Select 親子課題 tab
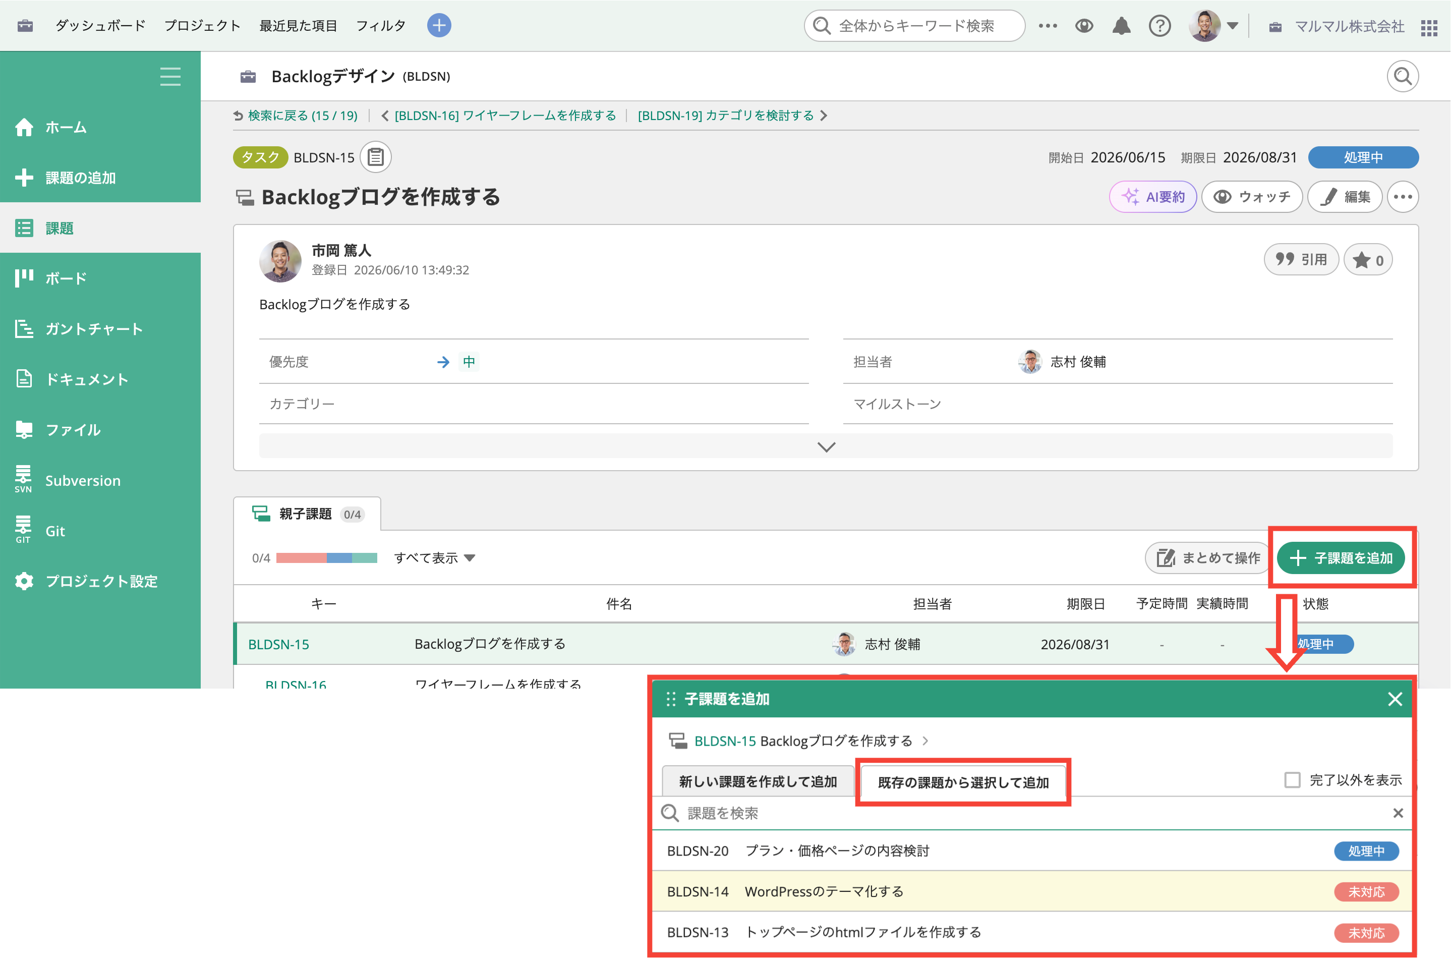The height and width of the screenshot is (958, 1451). [307, 514]
